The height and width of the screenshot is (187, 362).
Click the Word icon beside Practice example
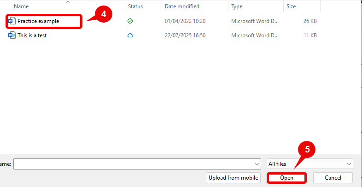tap(12, 21)
